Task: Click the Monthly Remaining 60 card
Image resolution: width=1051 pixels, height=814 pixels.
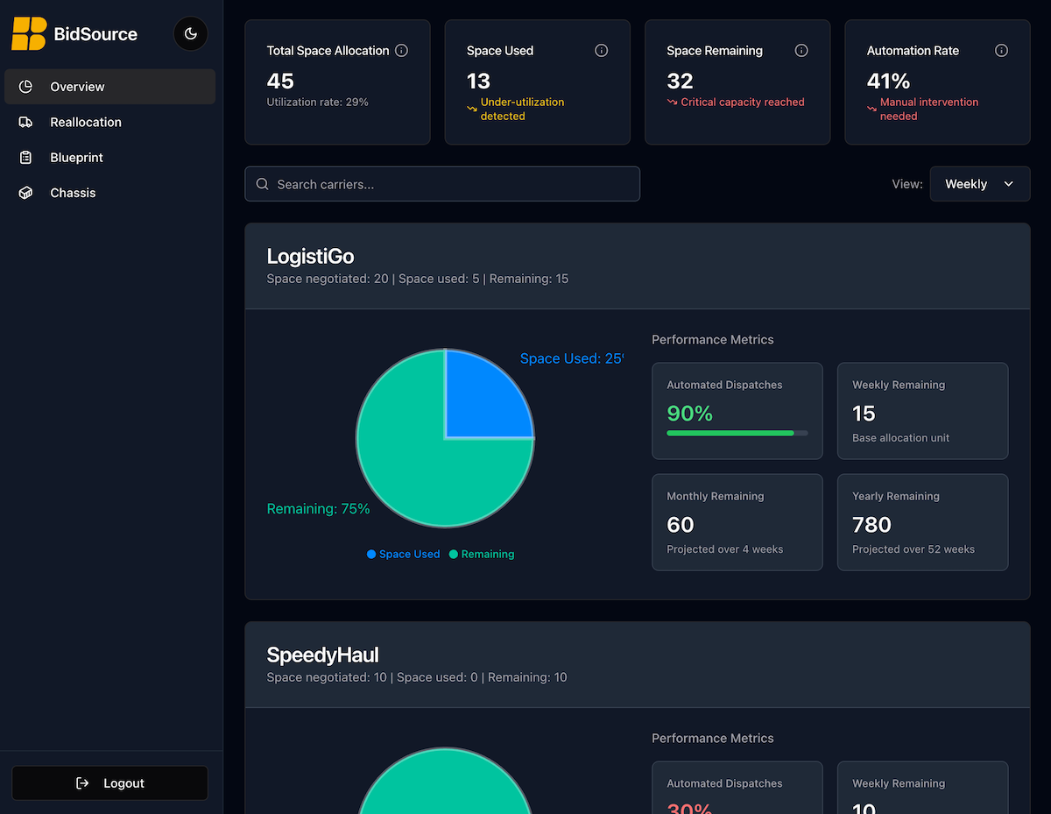Action: pyautogui.click(x=737, y=522)
